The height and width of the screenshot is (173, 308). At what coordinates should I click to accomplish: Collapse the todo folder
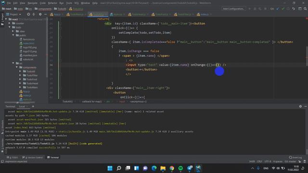tap(10, 27)
